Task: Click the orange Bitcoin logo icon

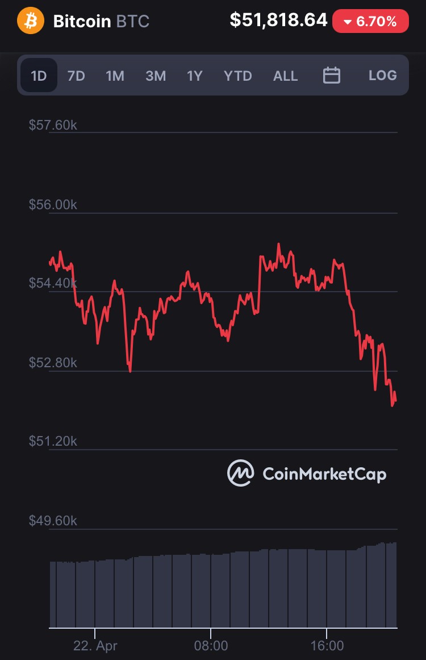Action: [x=30, y=20]
